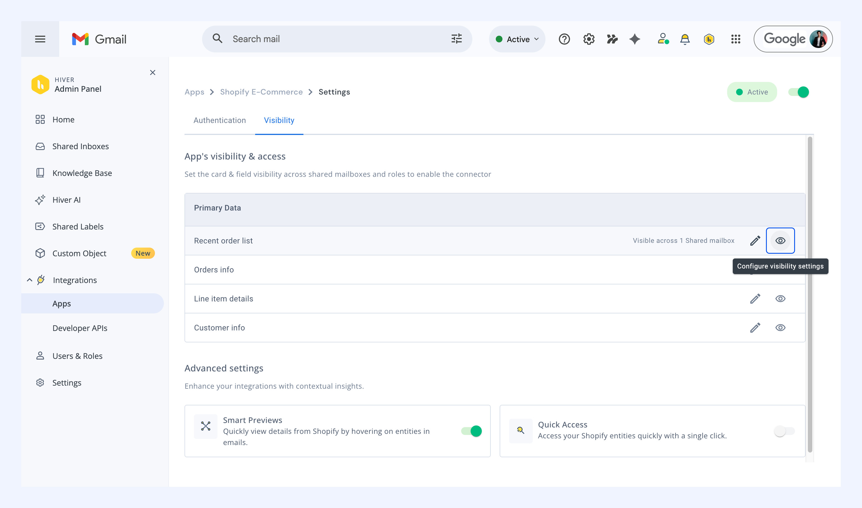Click the Hiver Admin Panel logo
Screen dimensions: 862x508
click(40, 84)
